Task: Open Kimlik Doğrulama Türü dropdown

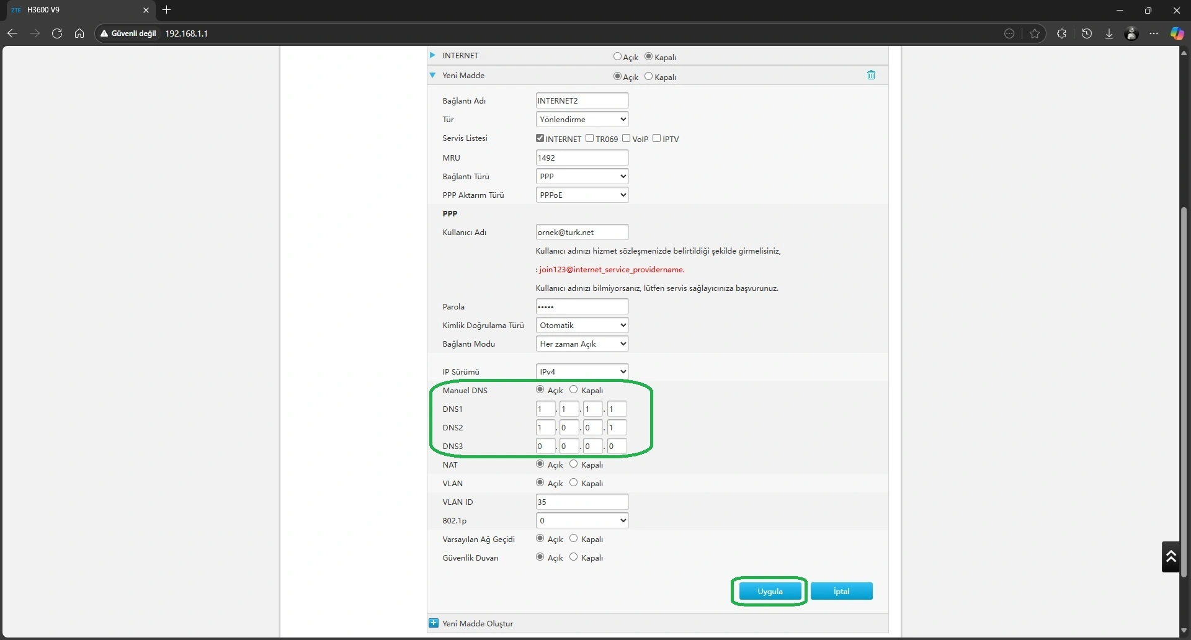Action: 582,325
